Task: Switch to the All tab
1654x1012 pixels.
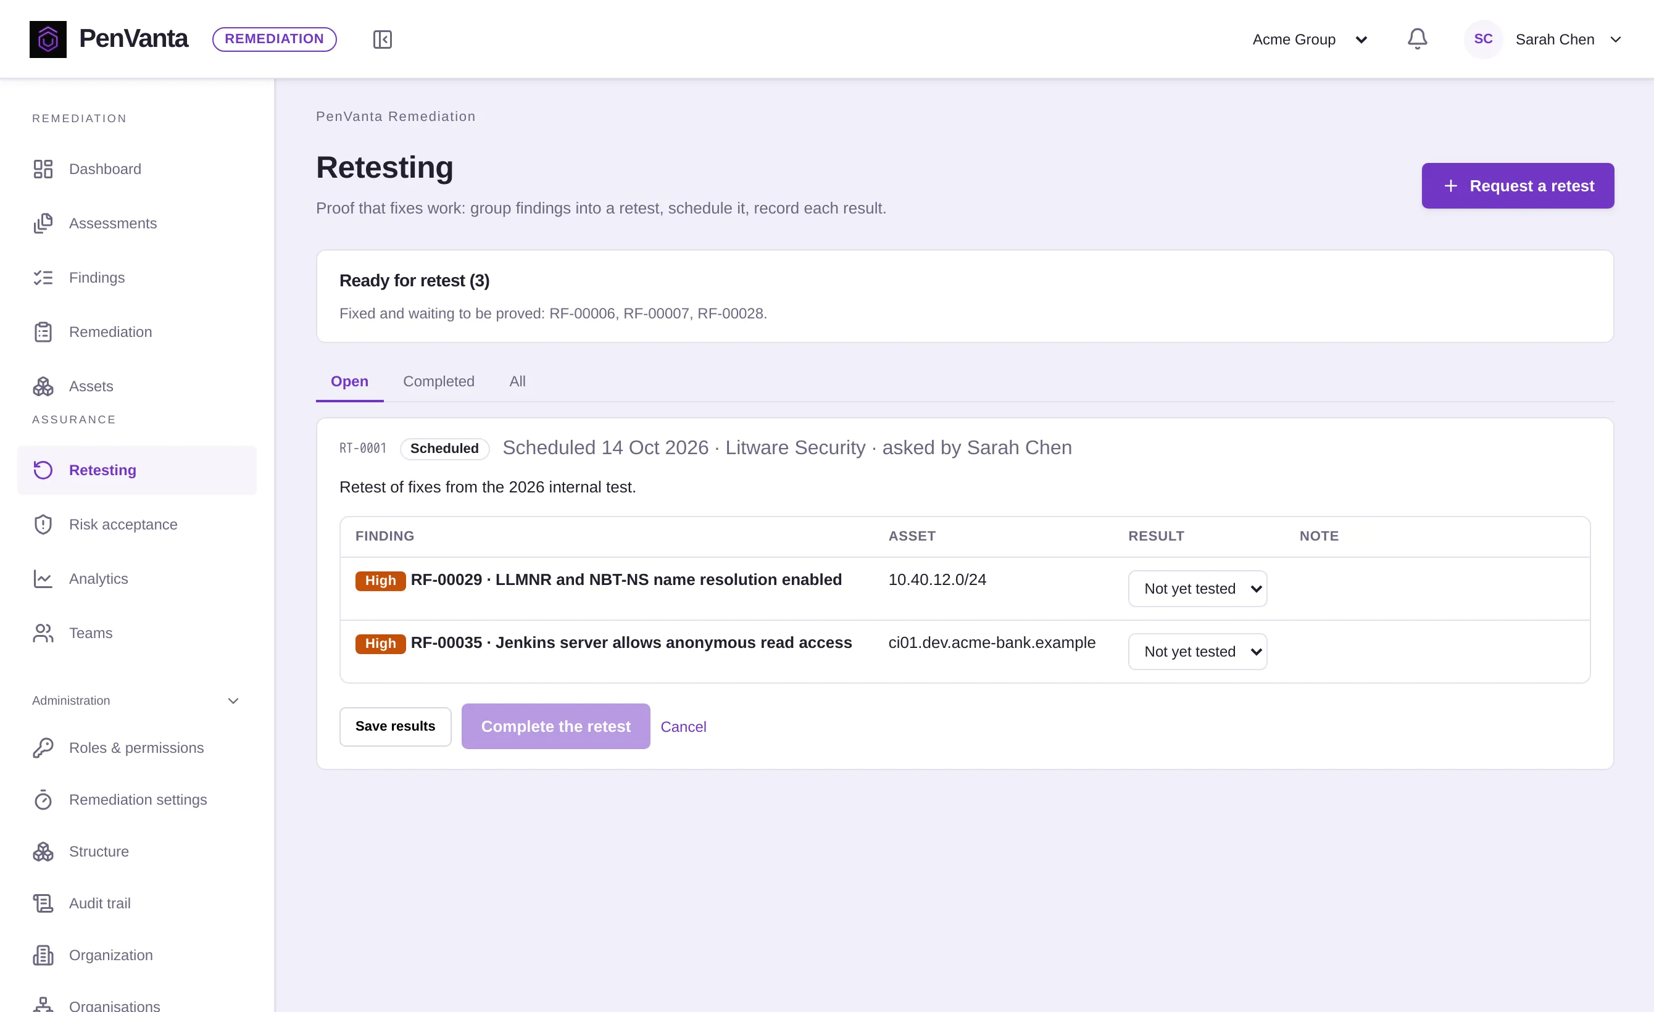Action: (517, 381)
